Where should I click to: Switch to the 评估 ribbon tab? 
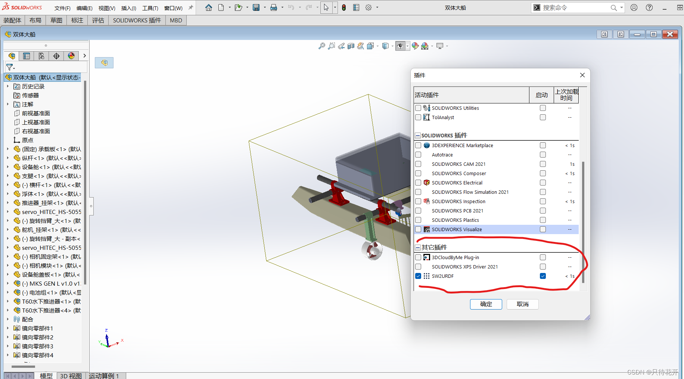click(x=98, y=21)
